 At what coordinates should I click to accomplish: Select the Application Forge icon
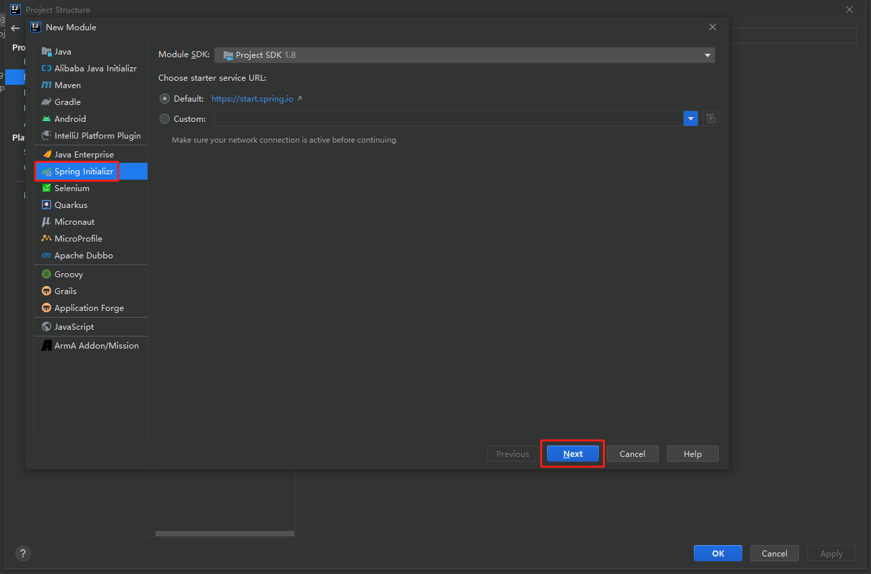click(46, 308)
